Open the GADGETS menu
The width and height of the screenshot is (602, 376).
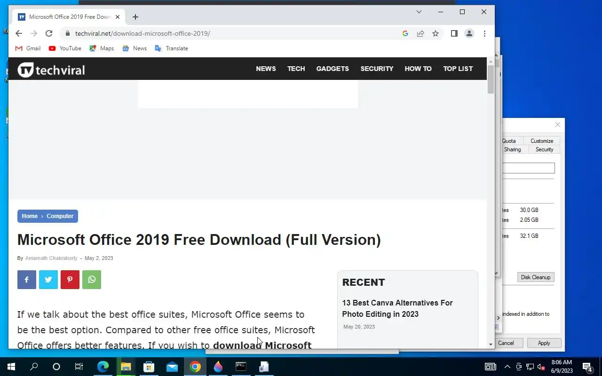tap(333, 69)
